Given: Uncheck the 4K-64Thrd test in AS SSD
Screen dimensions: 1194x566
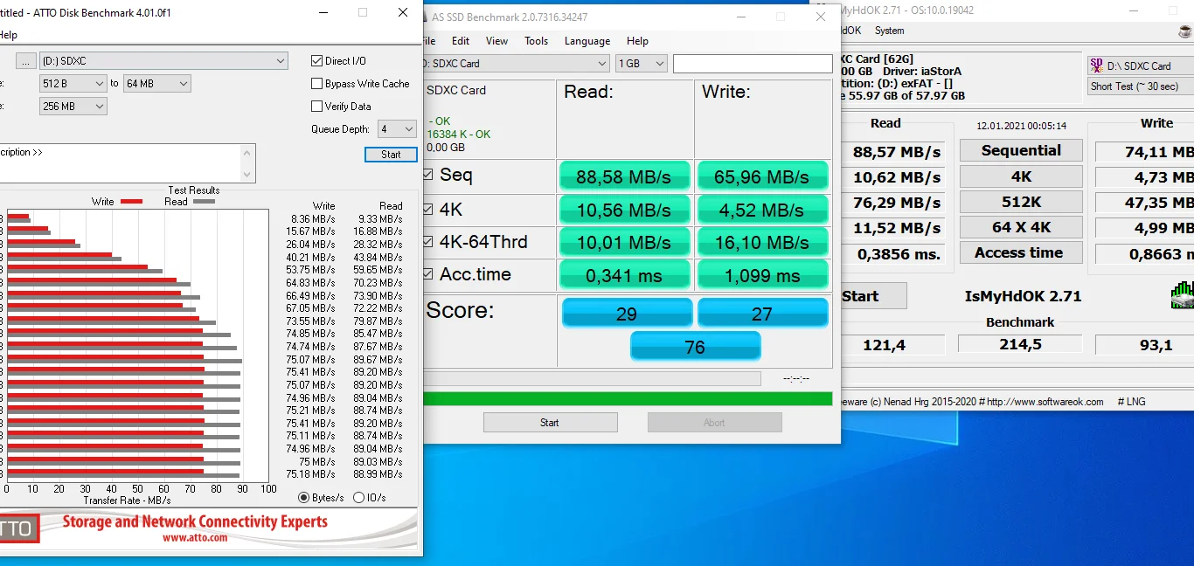Looking at the screenshot, I should [x=427, y=242].
